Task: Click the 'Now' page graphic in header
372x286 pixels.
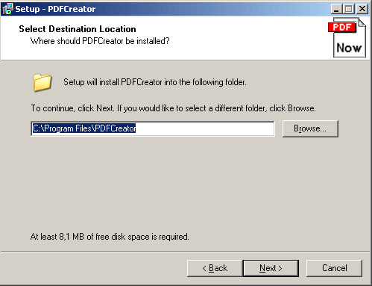Action: 349,47
